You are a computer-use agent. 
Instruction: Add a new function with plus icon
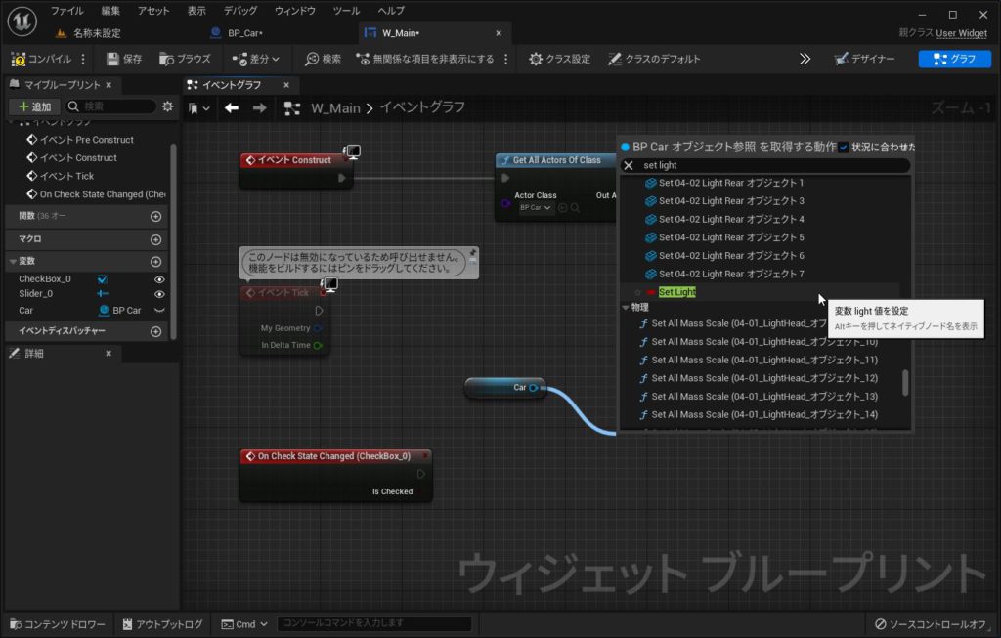point(155,216)
